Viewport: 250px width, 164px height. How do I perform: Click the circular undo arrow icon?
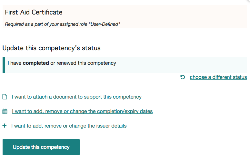183,77
